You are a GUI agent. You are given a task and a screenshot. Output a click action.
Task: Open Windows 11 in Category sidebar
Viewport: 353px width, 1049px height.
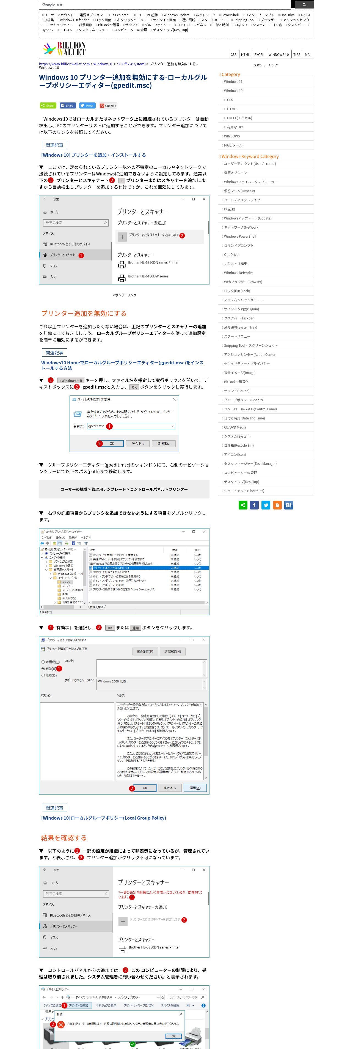point(266,82)
